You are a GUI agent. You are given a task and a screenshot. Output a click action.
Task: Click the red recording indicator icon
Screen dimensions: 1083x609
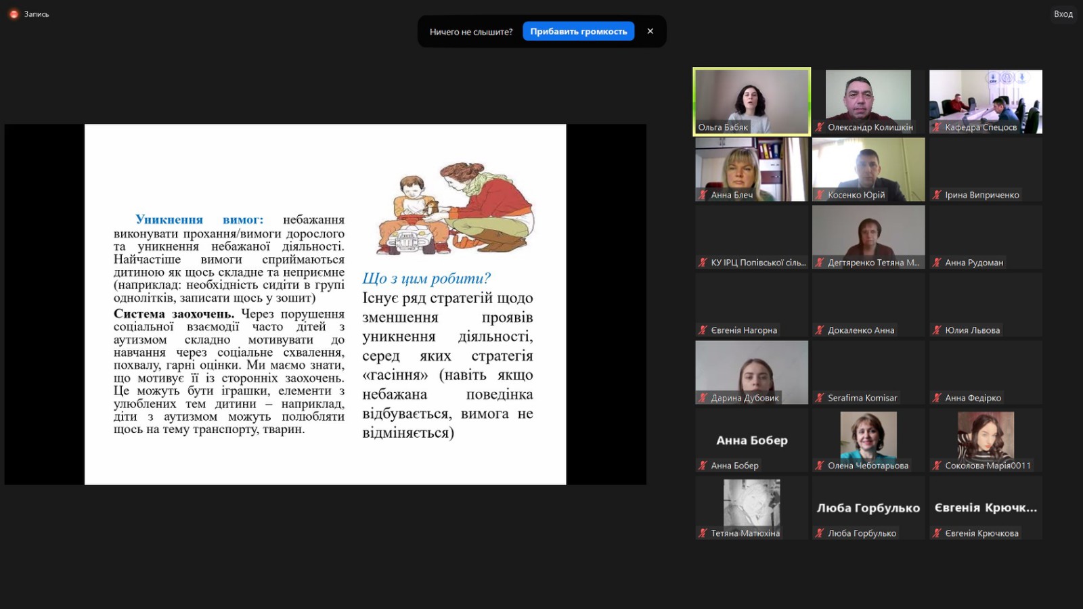14,14
